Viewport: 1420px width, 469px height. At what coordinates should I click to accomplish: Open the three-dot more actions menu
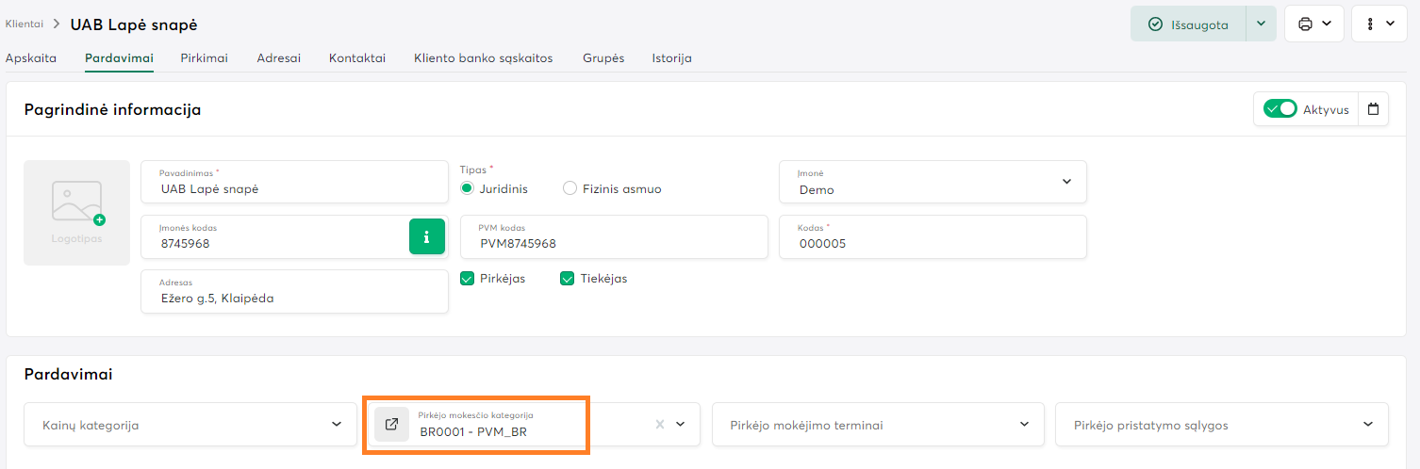1379,24
